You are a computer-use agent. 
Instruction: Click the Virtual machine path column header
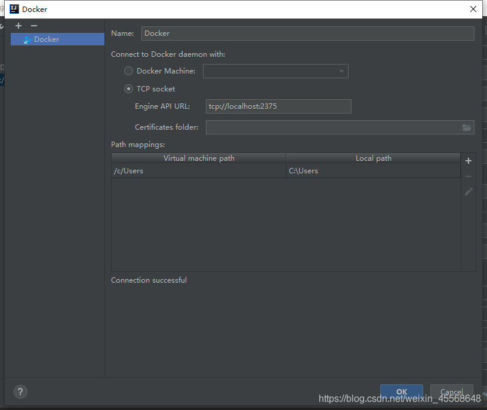(x=199, y=158)
